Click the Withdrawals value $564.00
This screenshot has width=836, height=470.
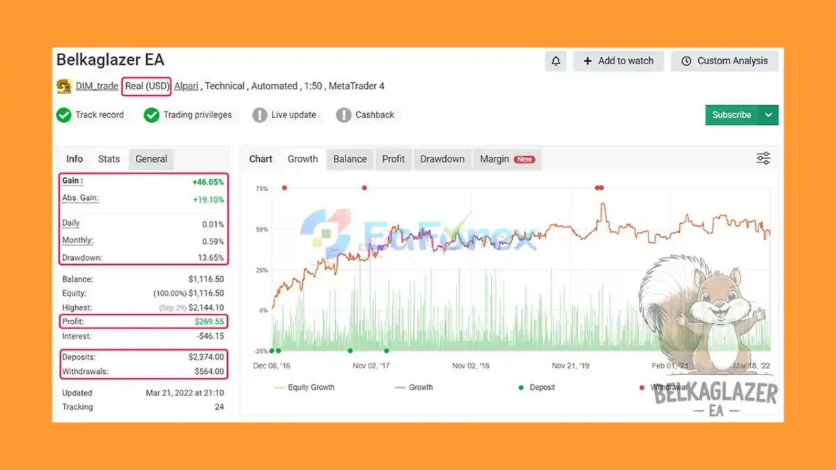click(x=209, y=372)
